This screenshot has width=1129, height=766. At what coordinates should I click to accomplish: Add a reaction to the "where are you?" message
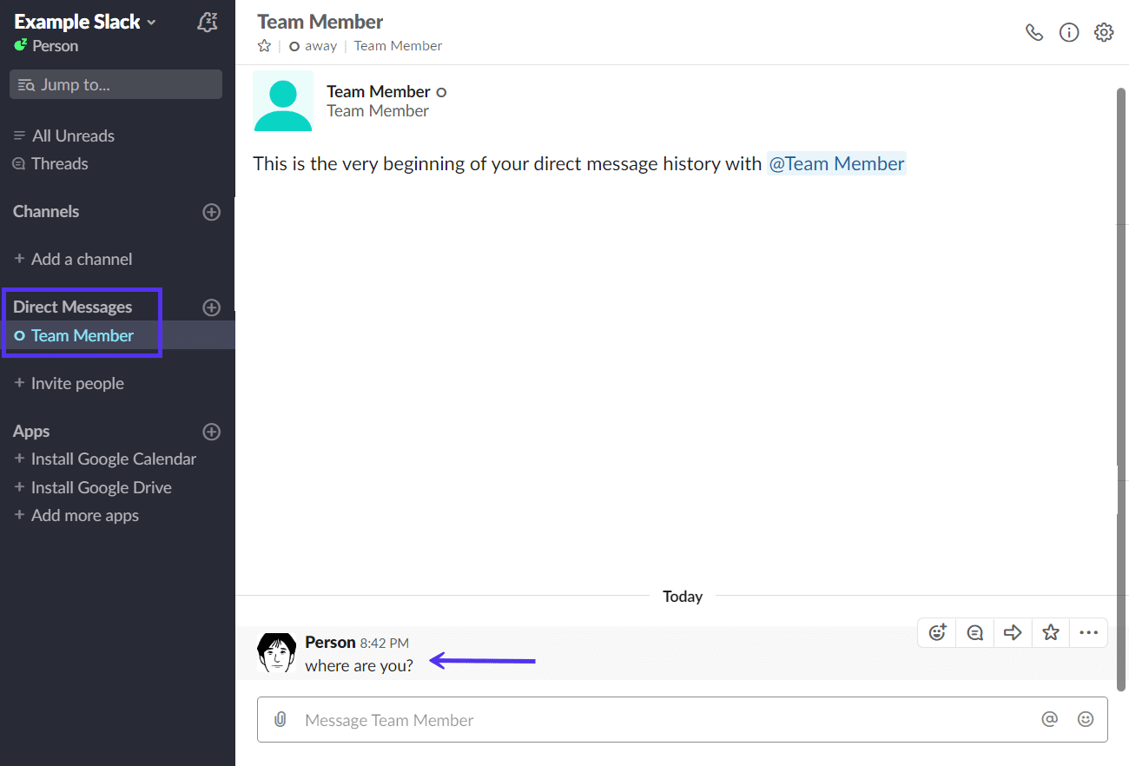(x=936, y=632)
